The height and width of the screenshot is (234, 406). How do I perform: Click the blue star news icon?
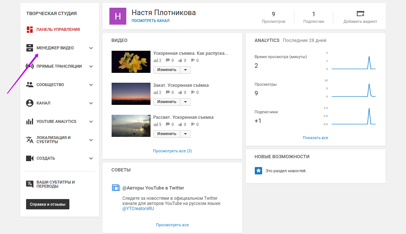click(x=258, y=171)
